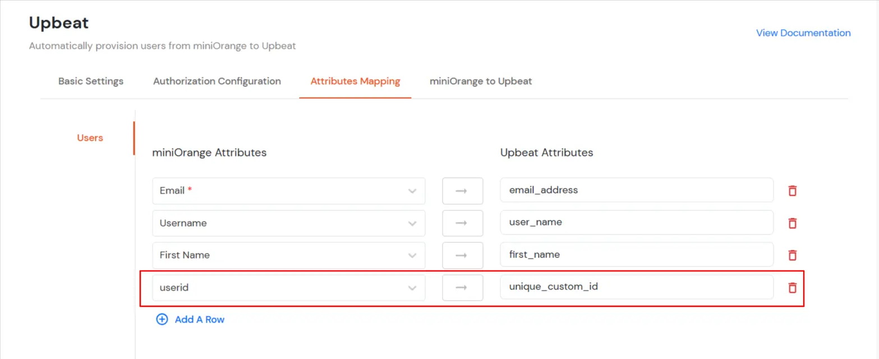Delete the user_name mapping row
The height and width of the screenshot is (359, 879).
tap(792, 223)
